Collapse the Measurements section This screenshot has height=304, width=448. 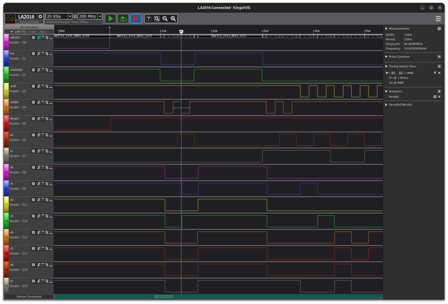[x=386, y=29]
